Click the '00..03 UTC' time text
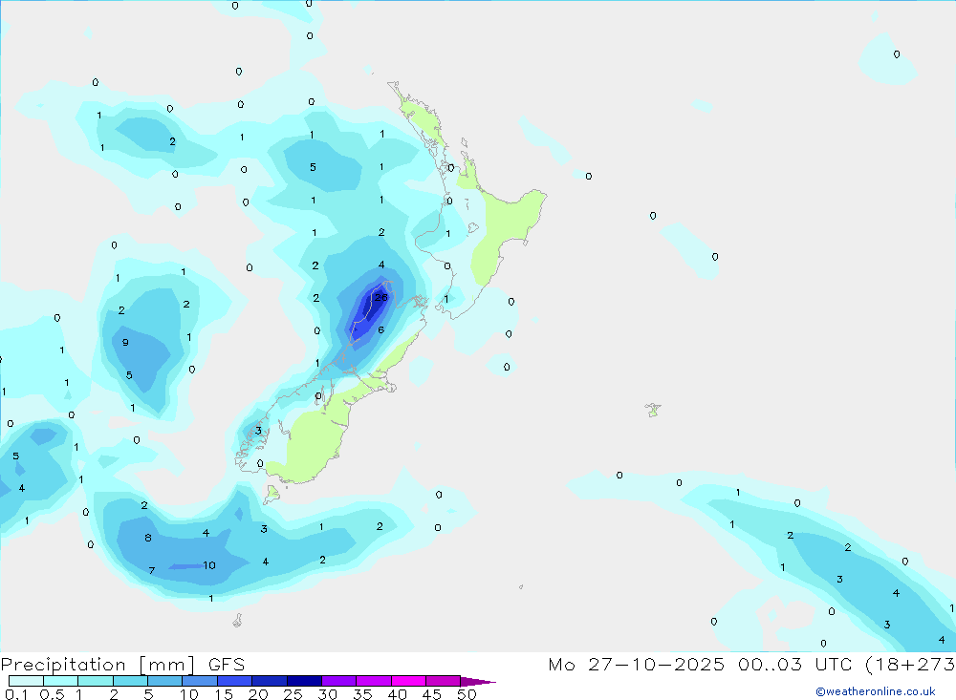This screenshot has width=956, height=700. pyautogui.click(x=794, y=665)
